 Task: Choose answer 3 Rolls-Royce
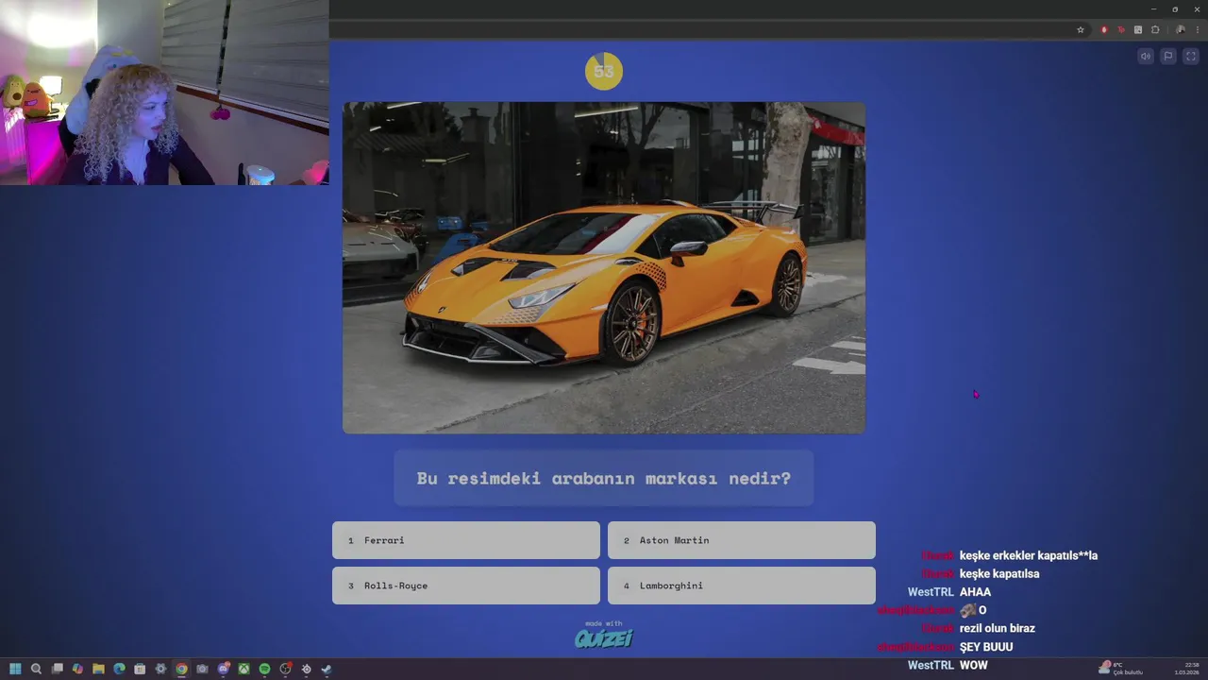tap(466, 586)
